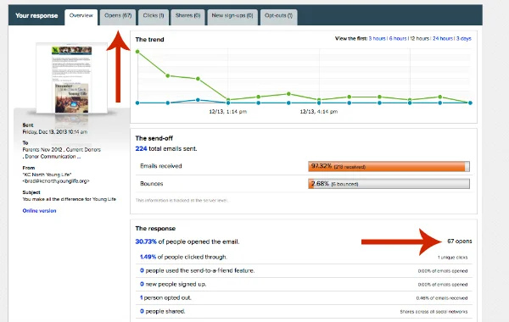Click the 1 unique clicks text

tap(452, 258)
